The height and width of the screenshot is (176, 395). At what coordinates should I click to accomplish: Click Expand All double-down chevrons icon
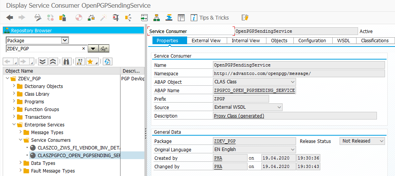(43, 61)
